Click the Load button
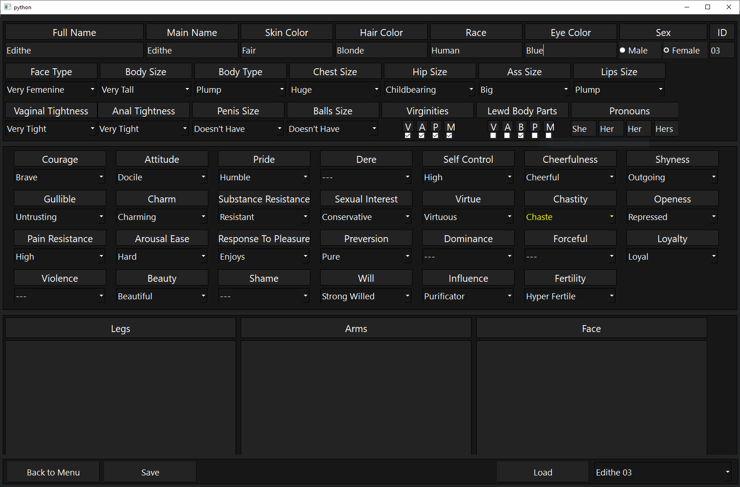Viewport: 740px width, 487px height. pyautogui.click(x=543, y=472)
